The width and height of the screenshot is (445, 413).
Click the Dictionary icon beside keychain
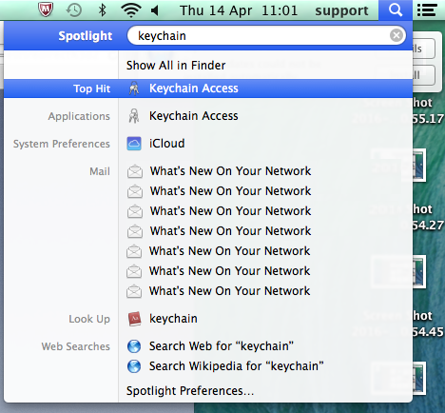coord(134,319)
